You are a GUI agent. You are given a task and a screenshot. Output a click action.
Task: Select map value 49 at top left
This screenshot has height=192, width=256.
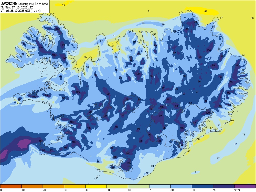[63, 5]
